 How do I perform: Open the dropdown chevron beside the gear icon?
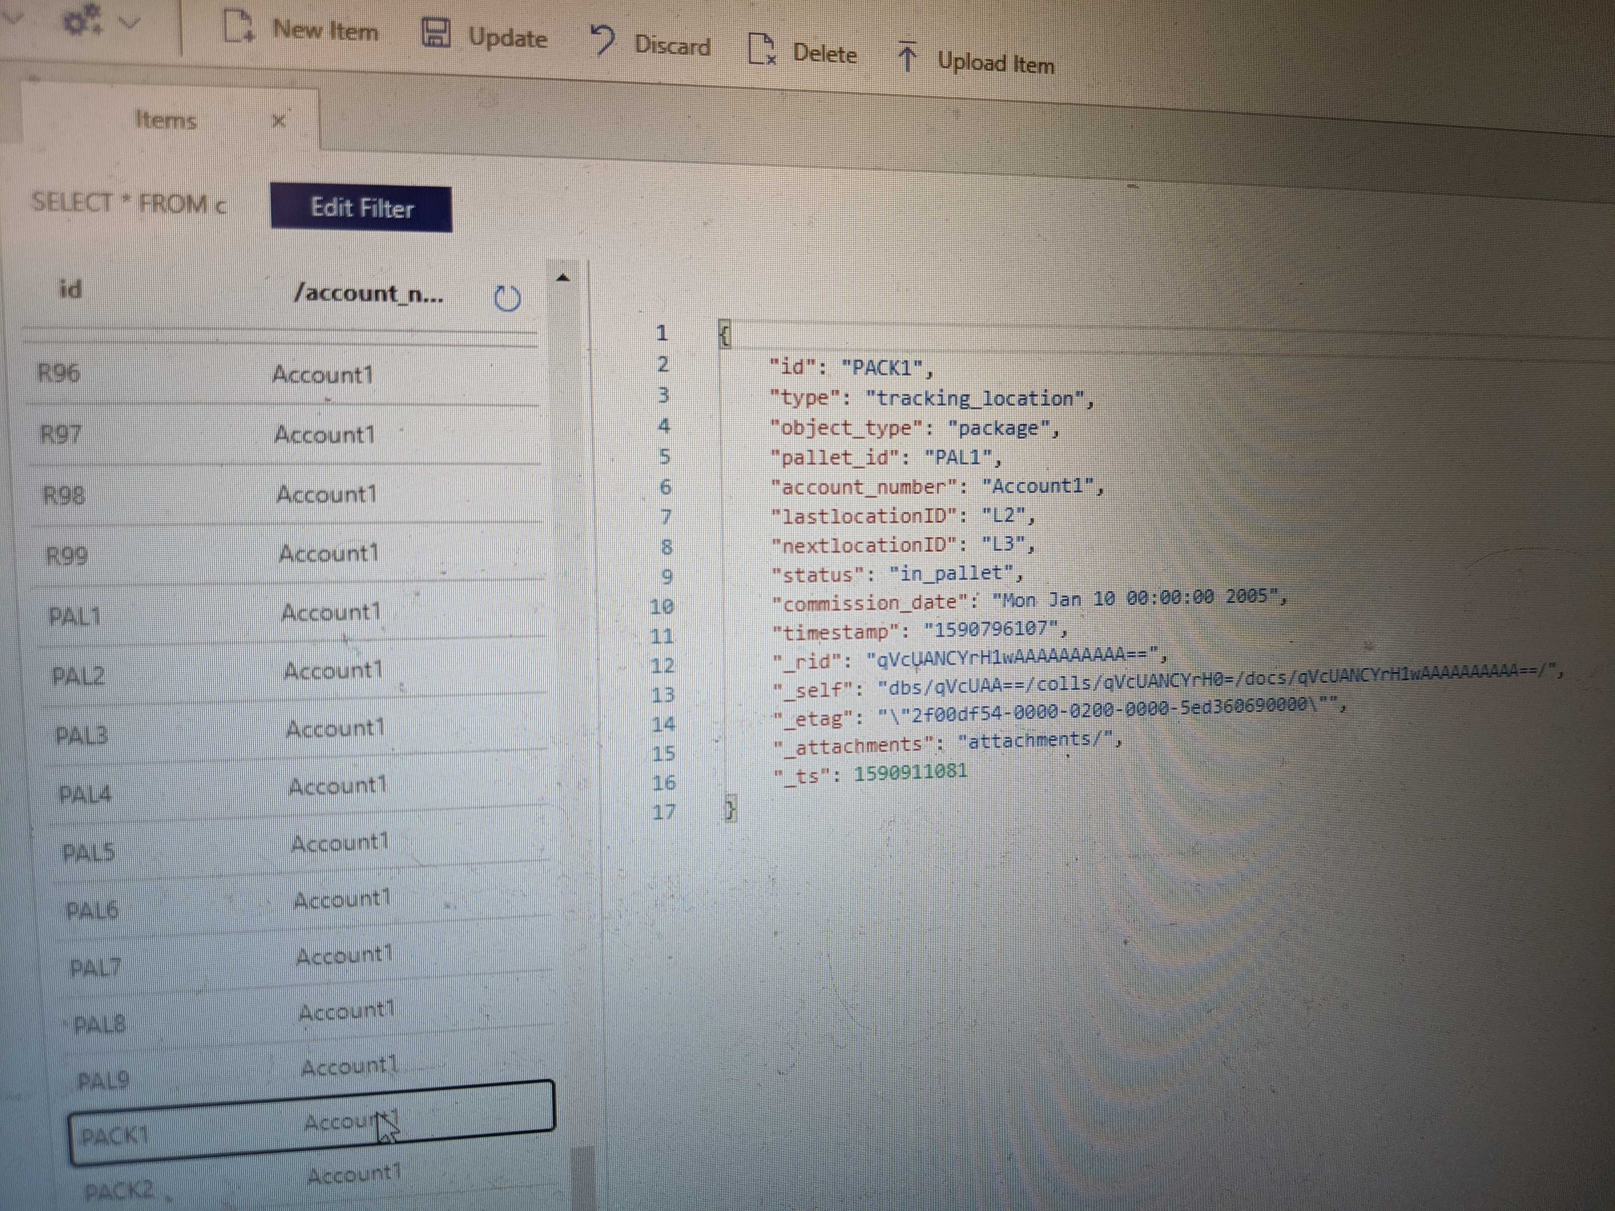coord(129,23)
